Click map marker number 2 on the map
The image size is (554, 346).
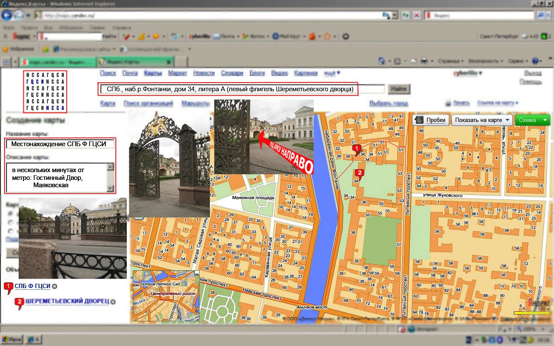point(359,174)
